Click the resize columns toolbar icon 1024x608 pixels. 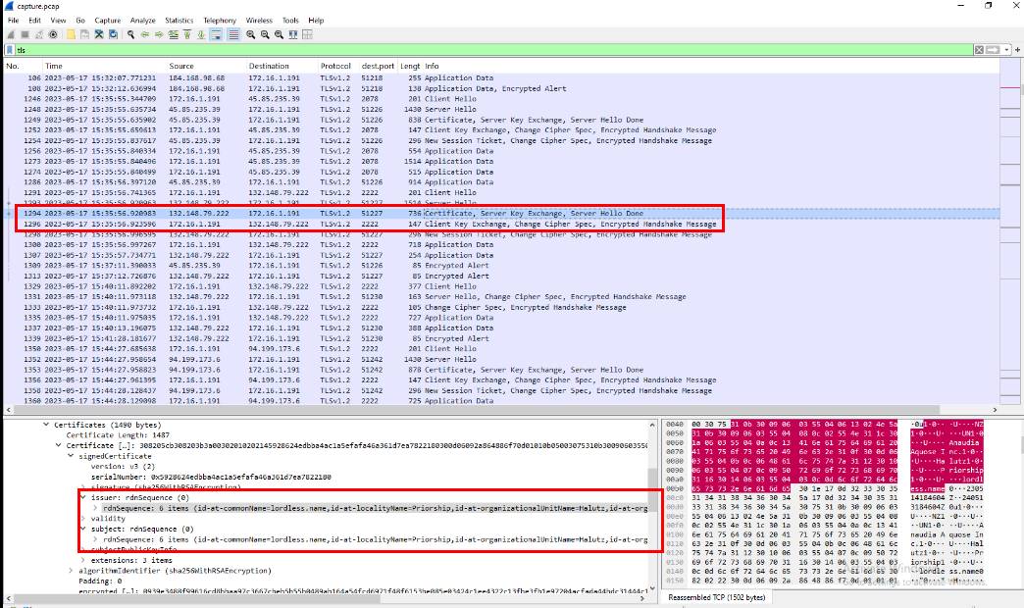307,34
